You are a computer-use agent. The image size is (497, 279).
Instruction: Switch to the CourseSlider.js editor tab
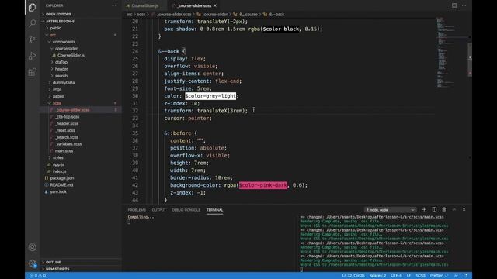(145, 5)
